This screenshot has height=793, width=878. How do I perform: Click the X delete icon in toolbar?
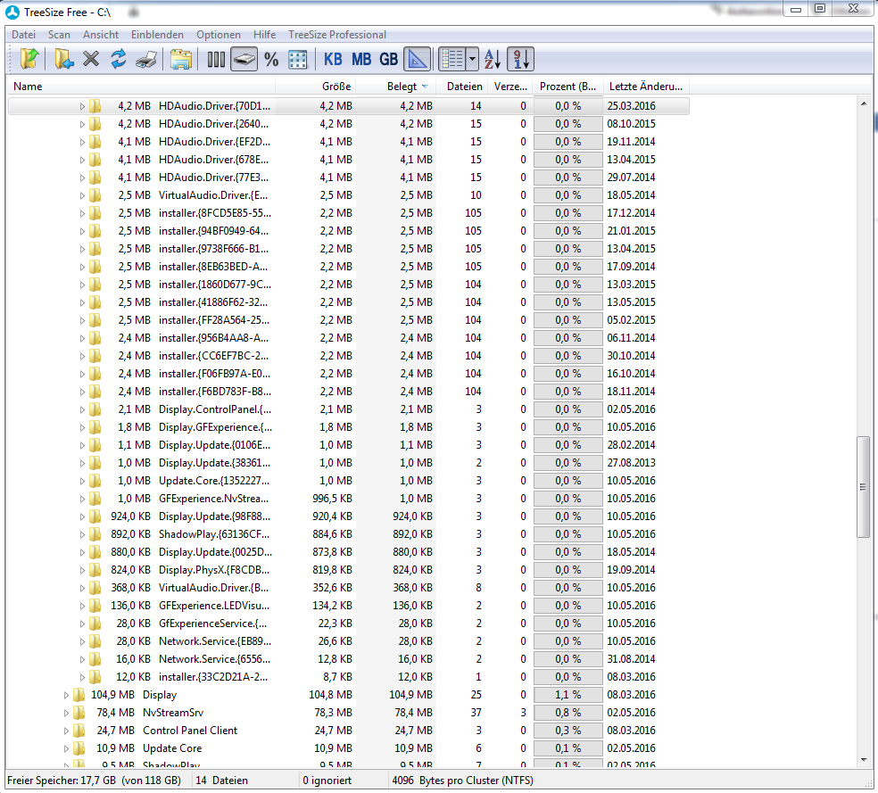[91, 59]
